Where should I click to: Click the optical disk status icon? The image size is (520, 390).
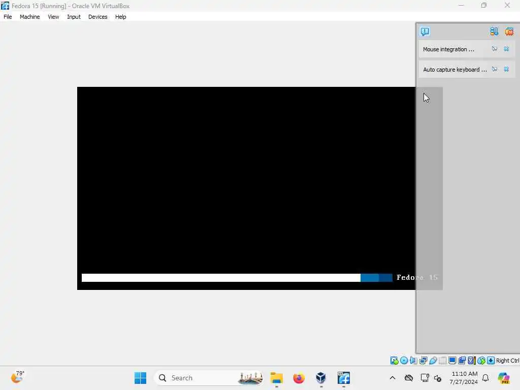(x=404, y=361)
